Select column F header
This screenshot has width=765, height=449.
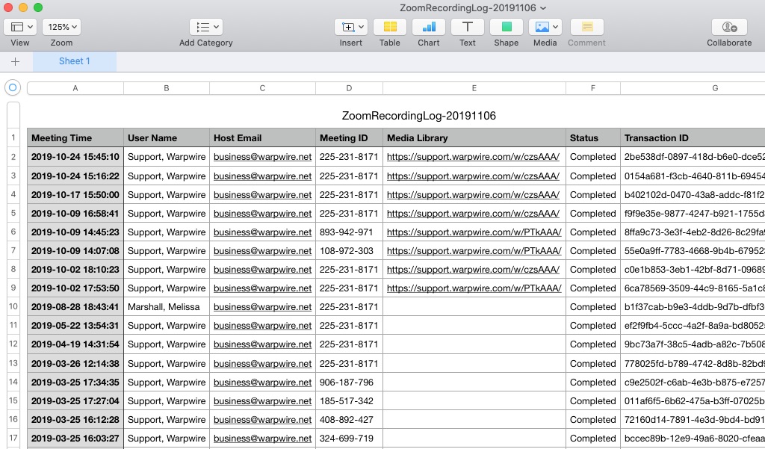pos(592,88)
